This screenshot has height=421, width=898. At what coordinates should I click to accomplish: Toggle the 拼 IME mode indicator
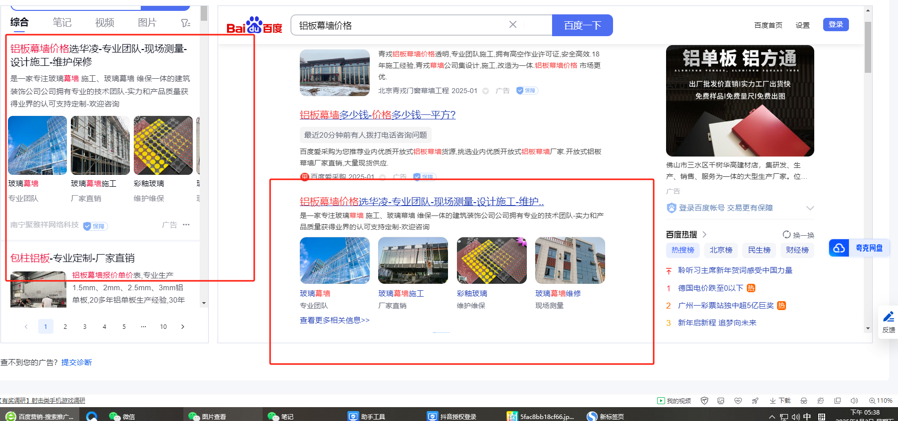click(x=822, y=417)
